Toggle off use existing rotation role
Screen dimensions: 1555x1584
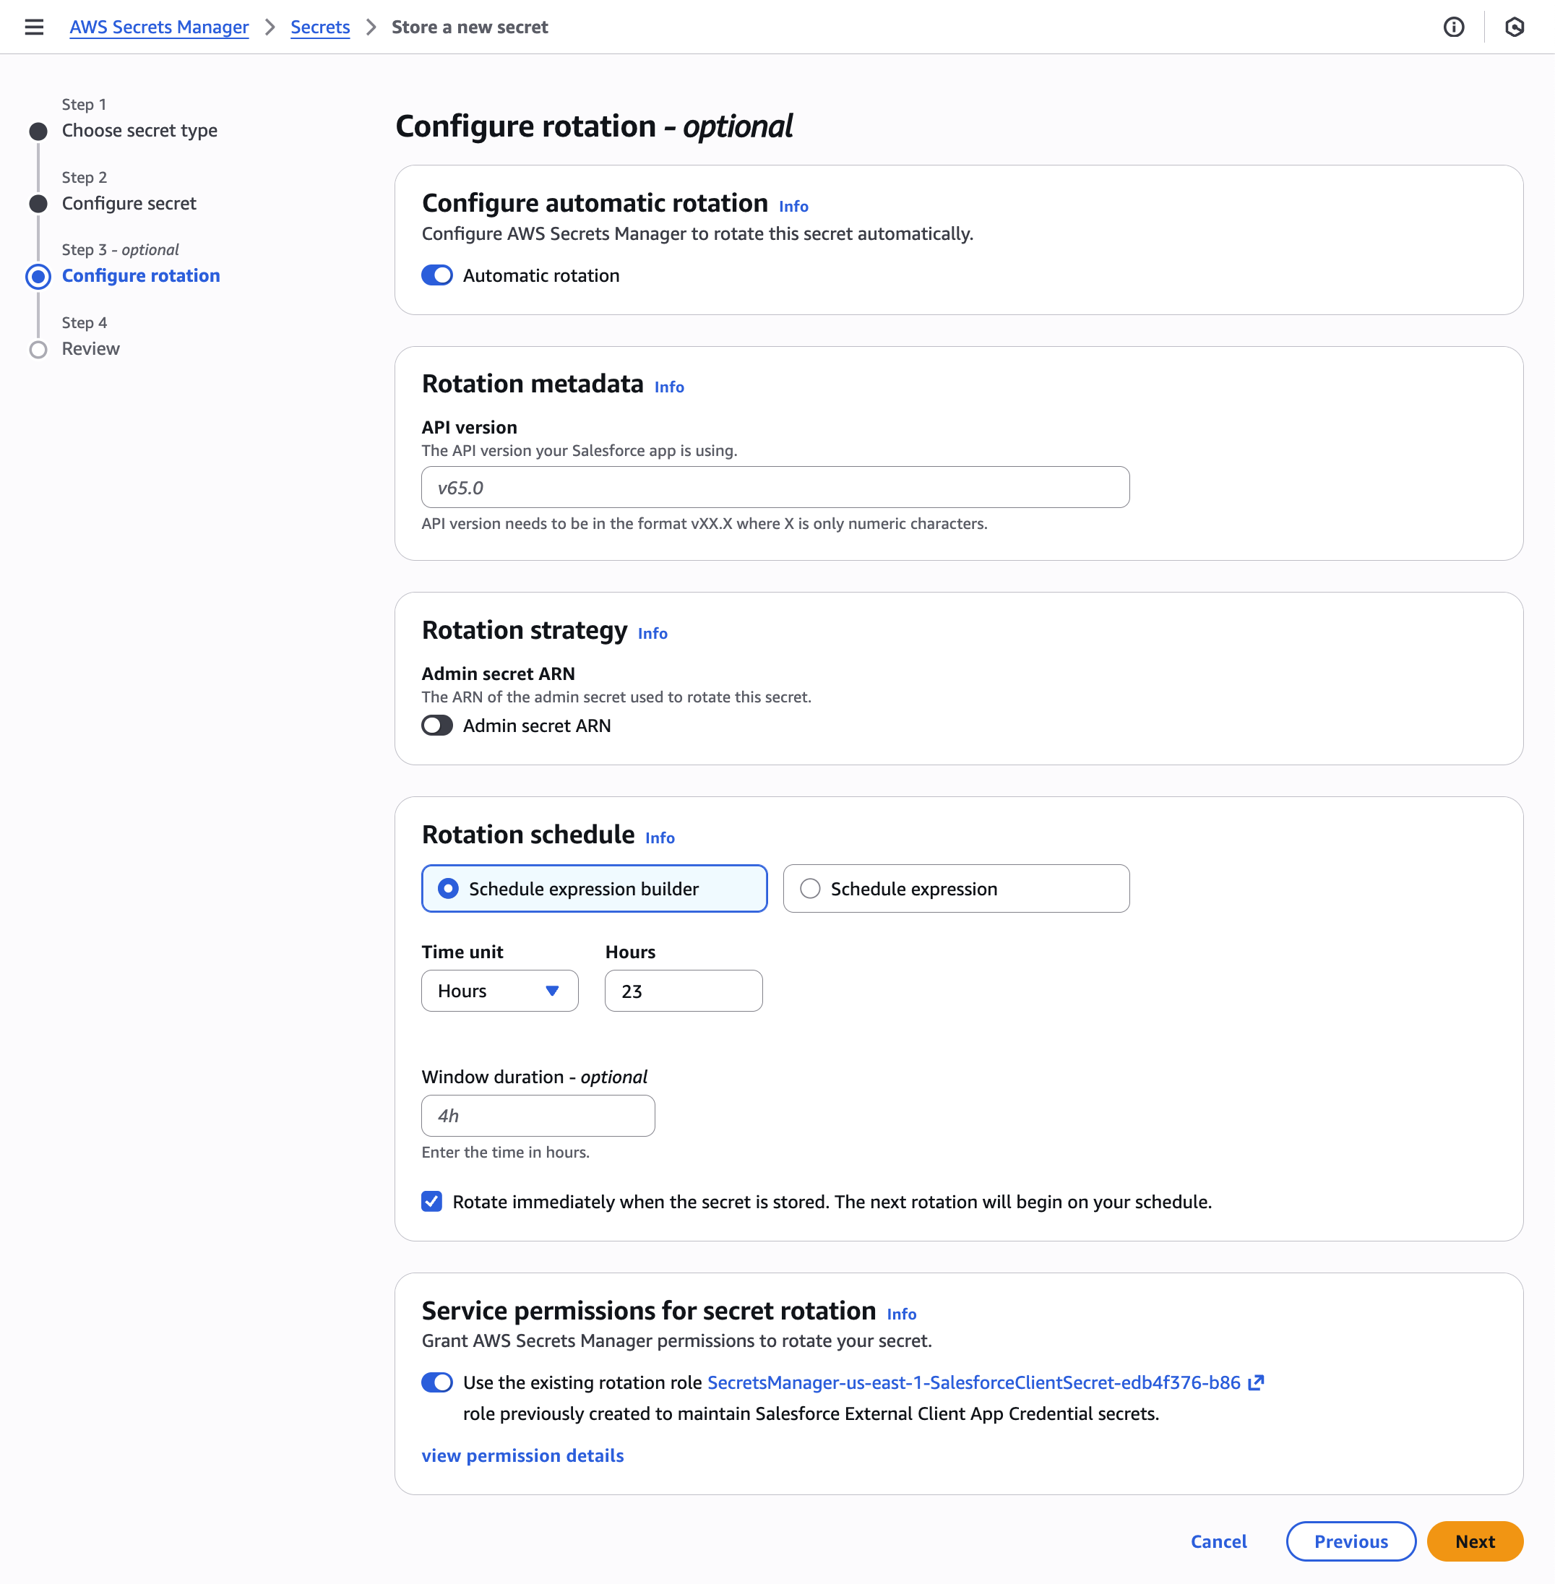[437, 1382]
